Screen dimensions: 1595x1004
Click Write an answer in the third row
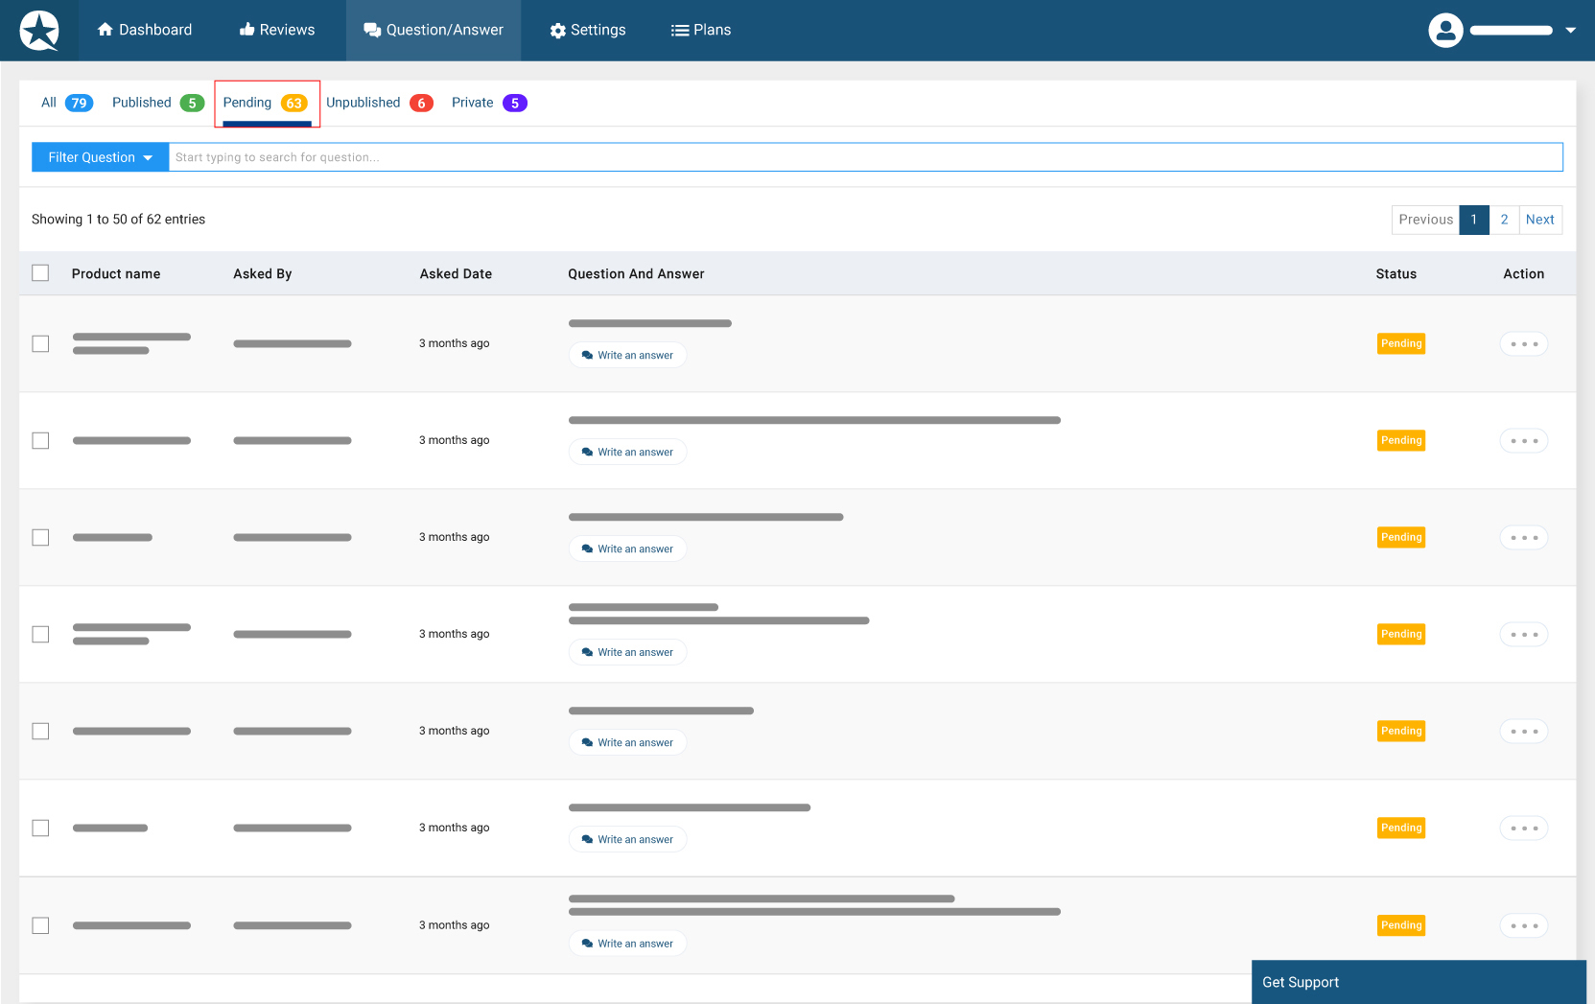(x=627, y=549)
